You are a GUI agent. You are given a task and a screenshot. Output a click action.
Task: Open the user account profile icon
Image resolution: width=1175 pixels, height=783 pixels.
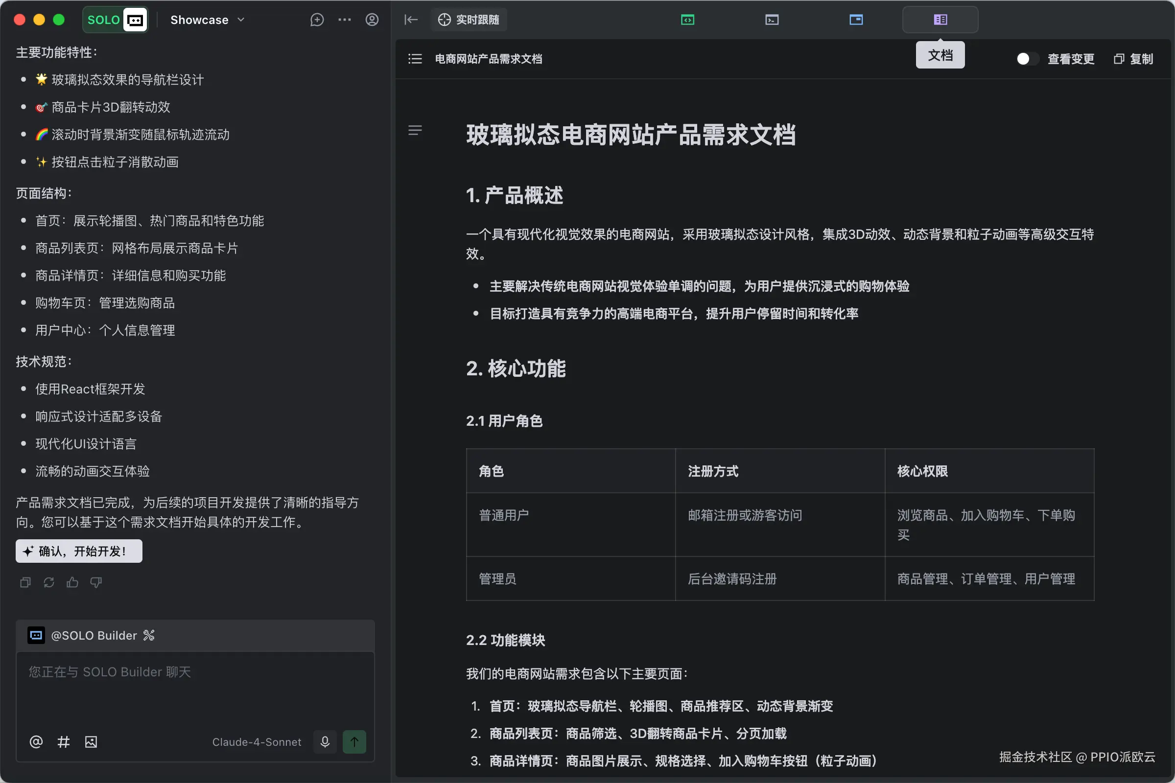point(372,20)
